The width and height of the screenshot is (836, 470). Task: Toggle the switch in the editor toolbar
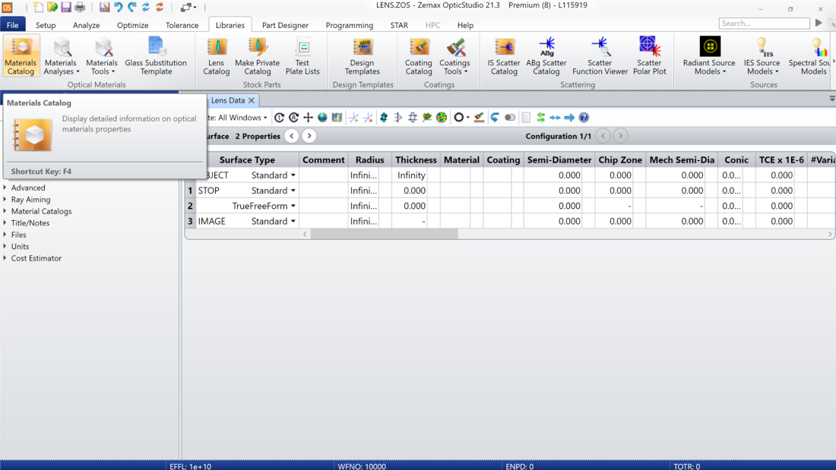[x=510, y=117]
